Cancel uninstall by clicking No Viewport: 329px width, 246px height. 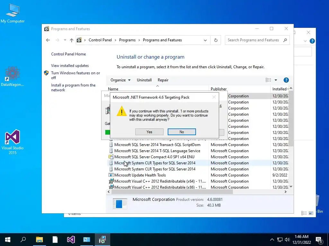pos(182,132)
